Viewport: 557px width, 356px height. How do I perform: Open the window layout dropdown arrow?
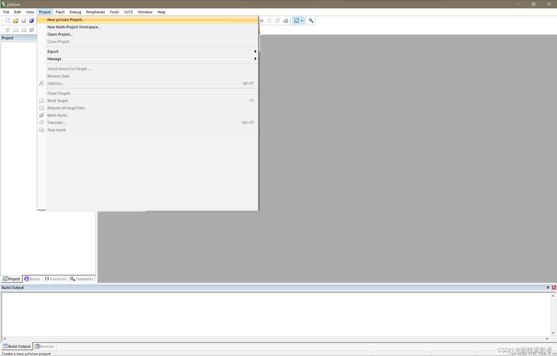tap(302, 21)
